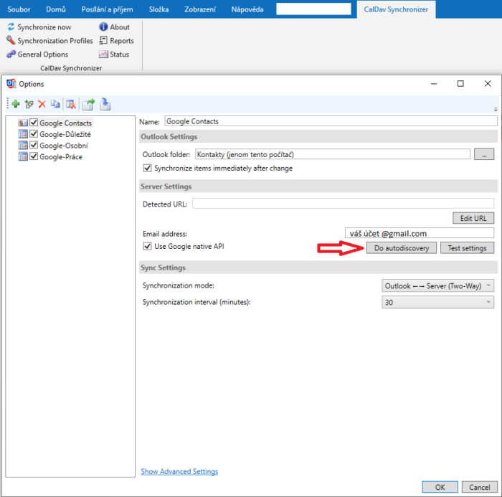Click the Test settings button
Screen dimensions: 502x497
click(x=467, y=248)
